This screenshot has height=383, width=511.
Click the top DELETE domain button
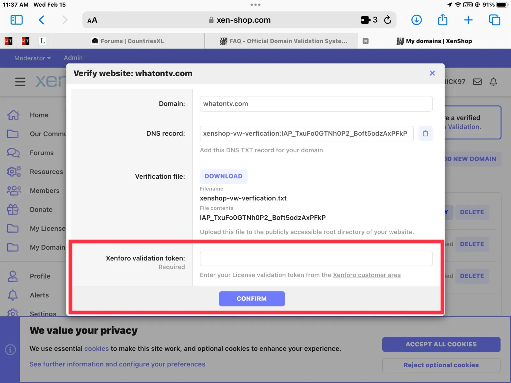pos(472,212)
